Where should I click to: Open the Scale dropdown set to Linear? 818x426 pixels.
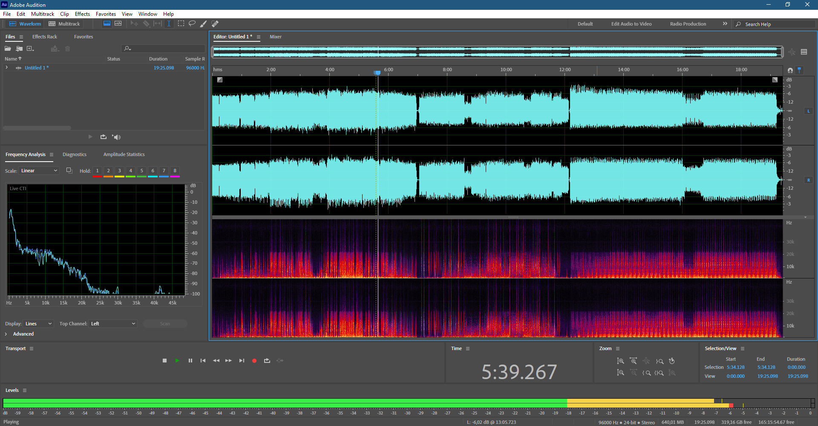(39, 171)
